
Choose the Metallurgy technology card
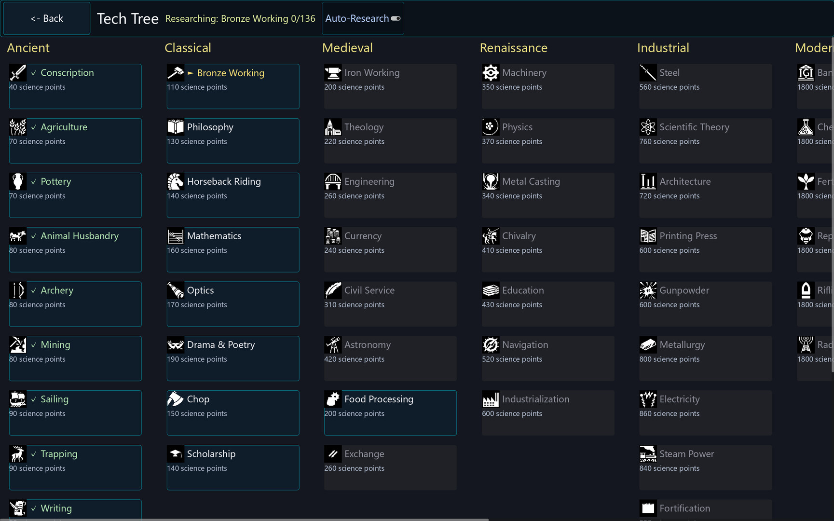tap(705, 358)
